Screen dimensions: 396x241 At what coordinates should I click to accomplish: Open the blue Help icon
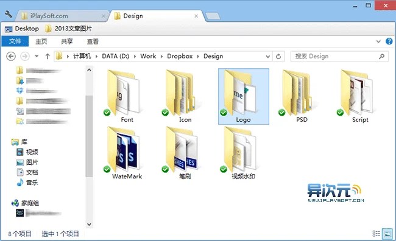click(x=389, y=41)
